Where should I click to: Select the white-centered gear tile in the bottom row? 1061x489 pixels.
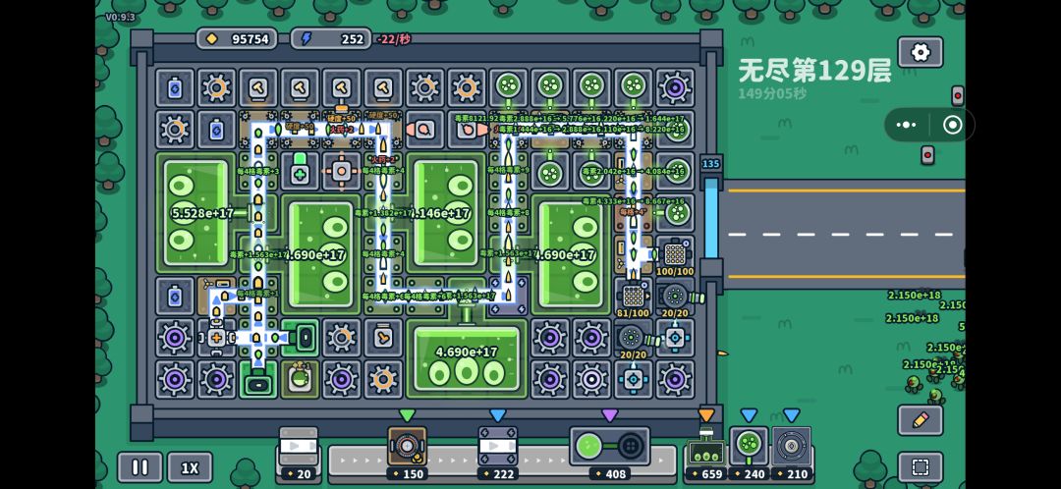pos(591,379)
